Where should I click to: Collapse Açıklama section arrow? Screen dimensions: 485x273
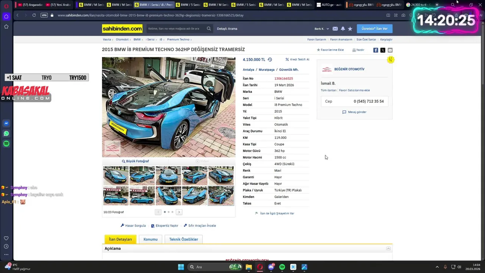click(388, 248)
